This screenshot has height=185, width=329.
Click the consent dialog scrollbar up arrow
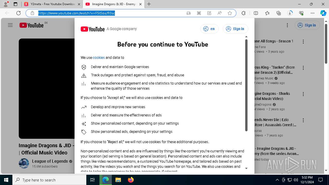pyautogui.click(x=246, y=37)
